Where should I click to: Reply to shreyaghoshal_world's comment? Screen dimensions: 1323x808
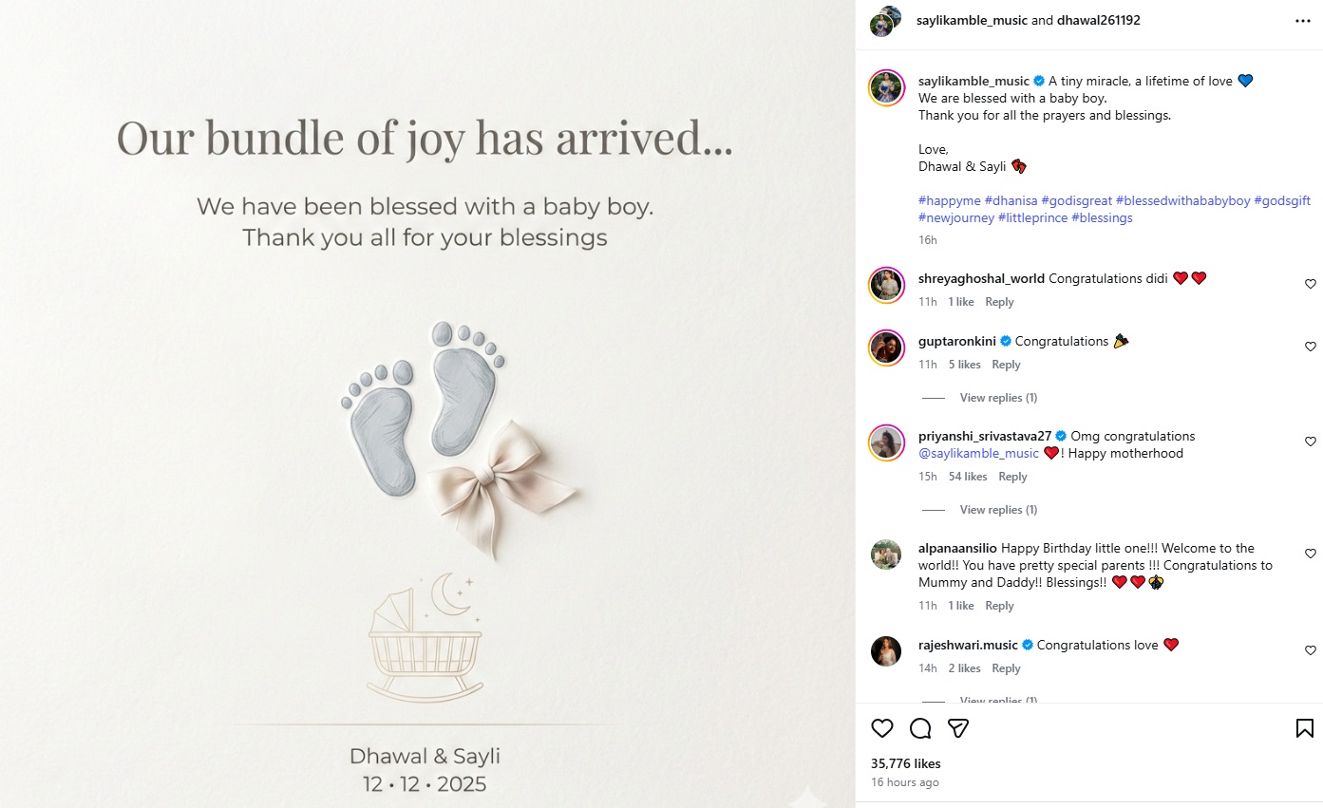tap(999, 302)
